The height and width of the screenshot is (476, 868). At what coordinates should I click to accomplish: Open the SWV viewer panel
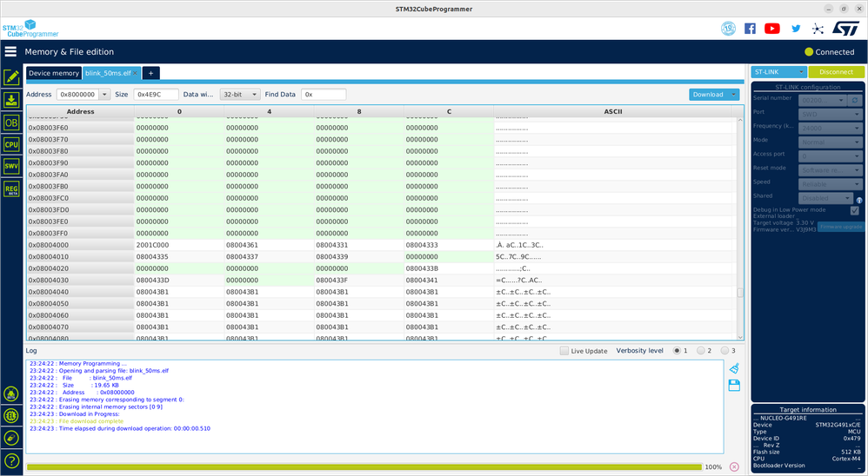[11, 166]
